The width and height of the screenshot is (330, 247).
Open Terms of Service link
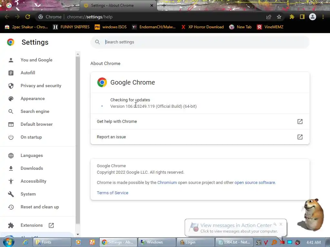coord(112,193)
